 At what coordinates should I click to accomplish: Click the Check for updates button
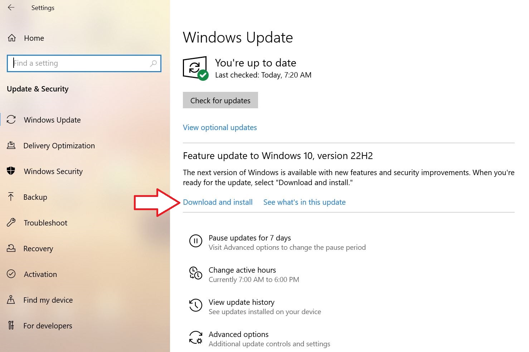tap(220, 100)
